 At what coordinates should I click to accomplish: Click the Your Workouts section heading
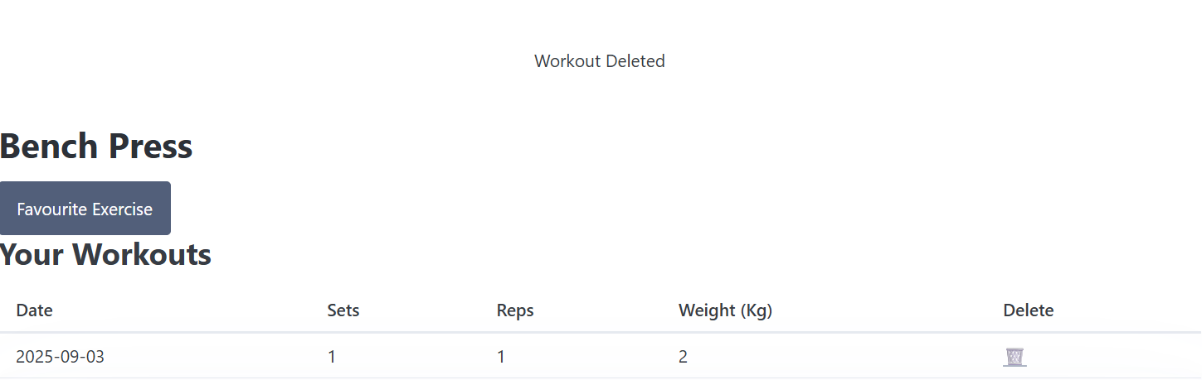tap(105, 254)
